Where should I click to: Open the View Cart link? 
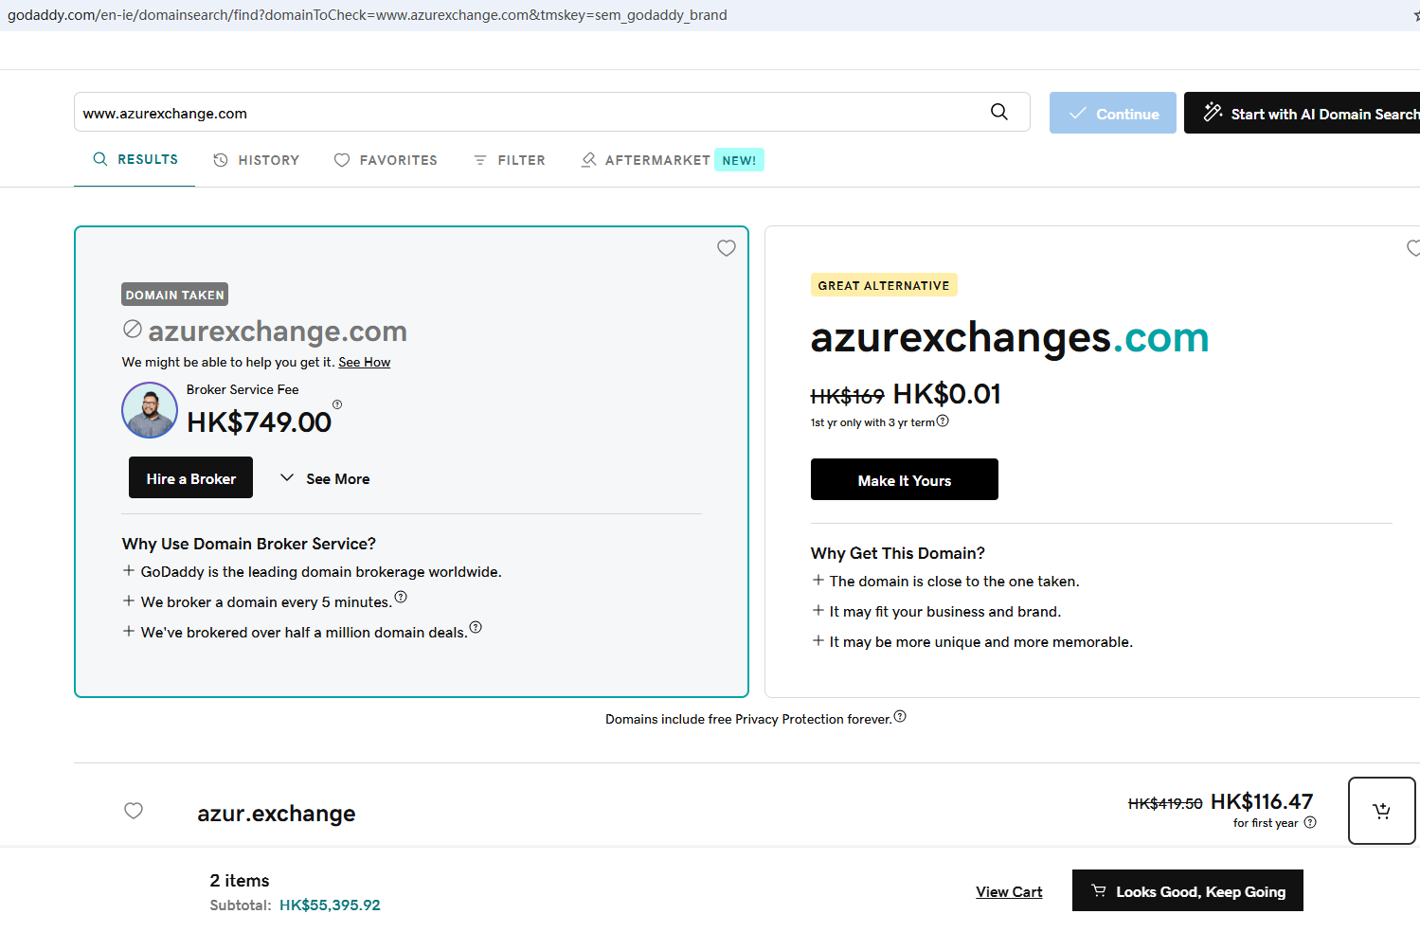1009,892
